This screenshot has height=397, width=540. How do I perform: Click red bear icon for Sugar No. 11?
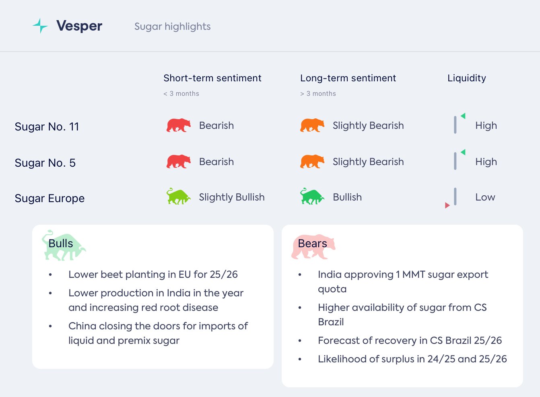pos(179,125)
